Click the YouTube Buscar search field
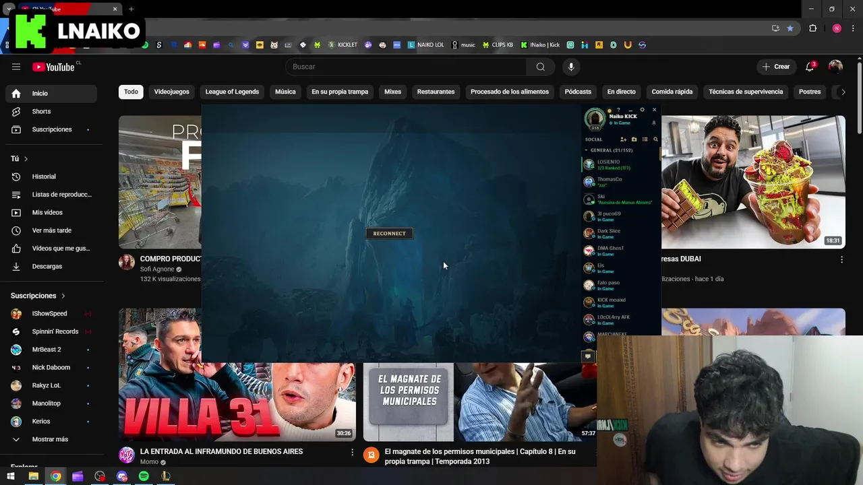Viewport: 863px width, 485px height. click(407, 67)
